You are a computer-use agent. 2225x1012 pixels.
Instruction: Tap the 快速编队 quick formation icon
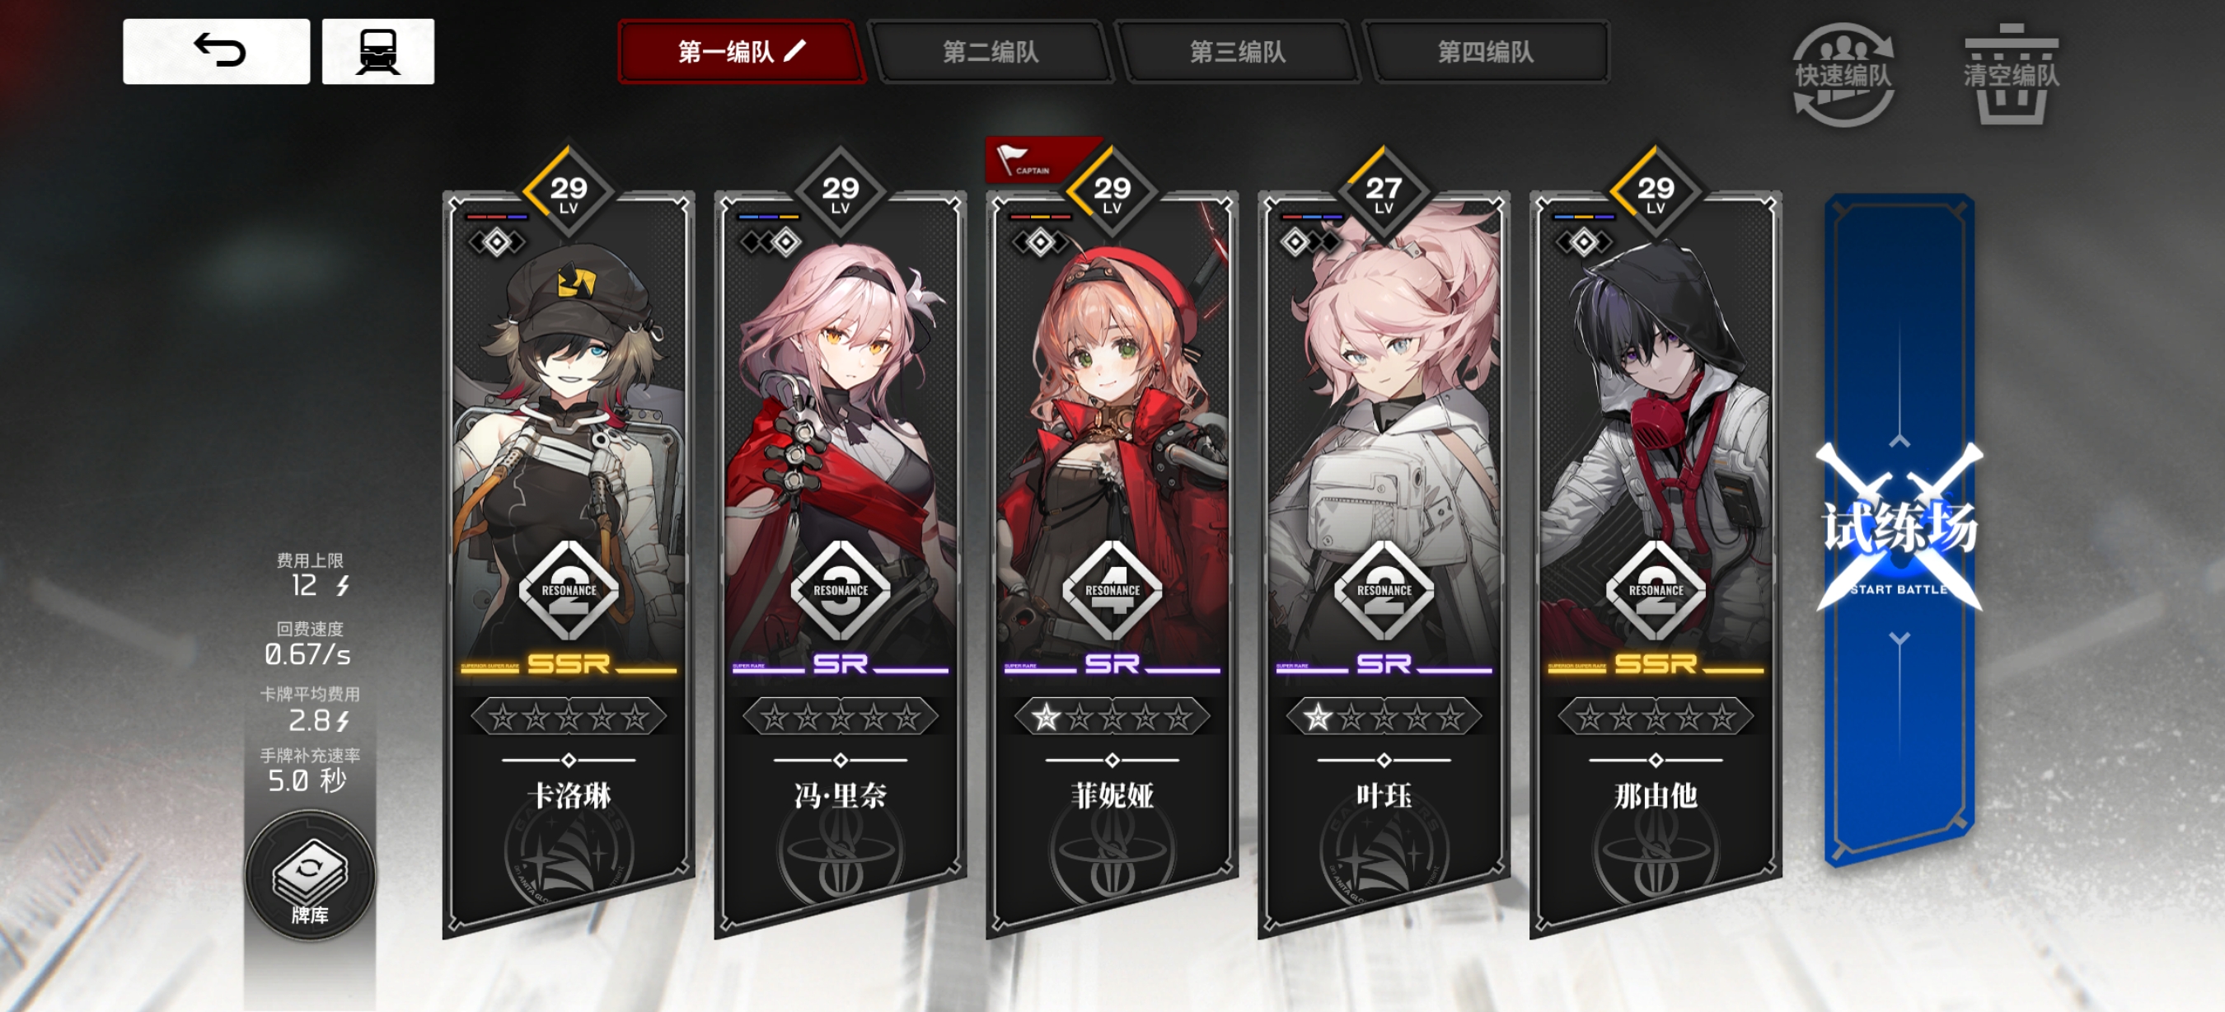click(1843, 75)
